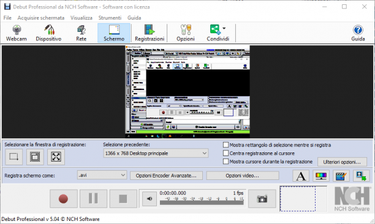Open the Guida menu

(x=134, y=18)
